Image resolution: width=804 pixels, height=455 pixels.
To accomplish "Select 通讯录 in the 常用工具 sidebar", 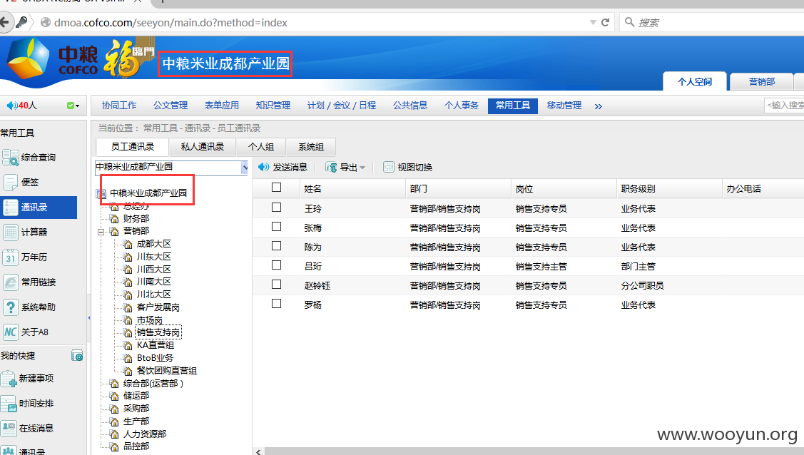I will [39, 208].
